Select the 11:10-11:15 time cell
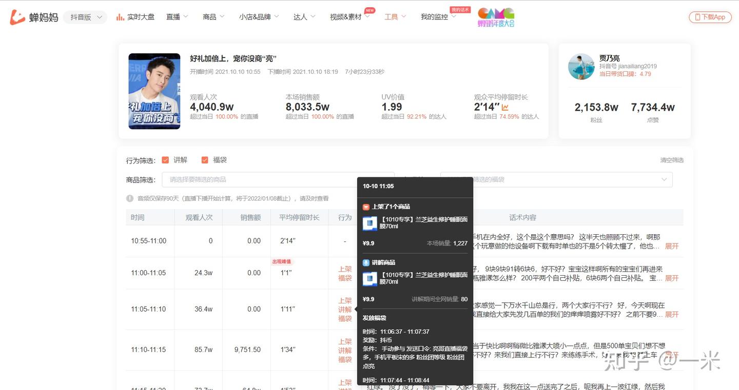The height and width of the screenshot is (390, 739). pos(148,350)
